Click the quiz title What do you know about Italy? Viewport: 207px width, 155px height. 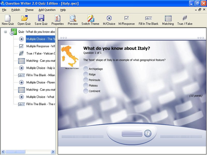(x=117, y=48)
